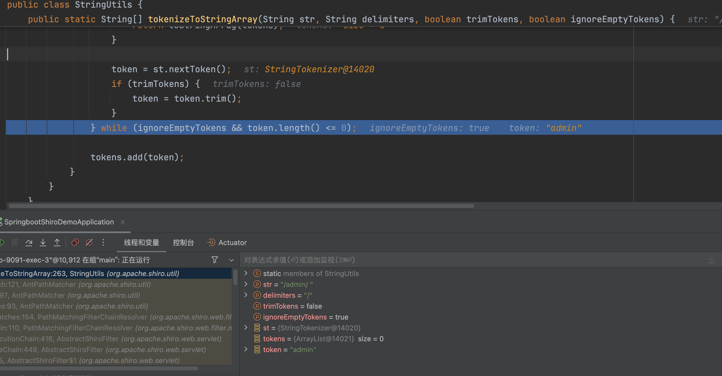Expand the st StringTokenizer variable

[x=246, y=328]
